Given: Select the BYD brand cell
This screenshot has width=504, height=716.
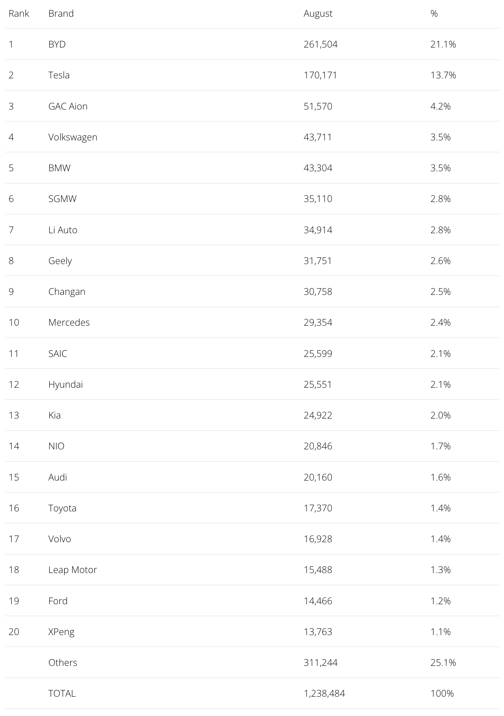Looking at the screenshot, I should tap(57, 45).
